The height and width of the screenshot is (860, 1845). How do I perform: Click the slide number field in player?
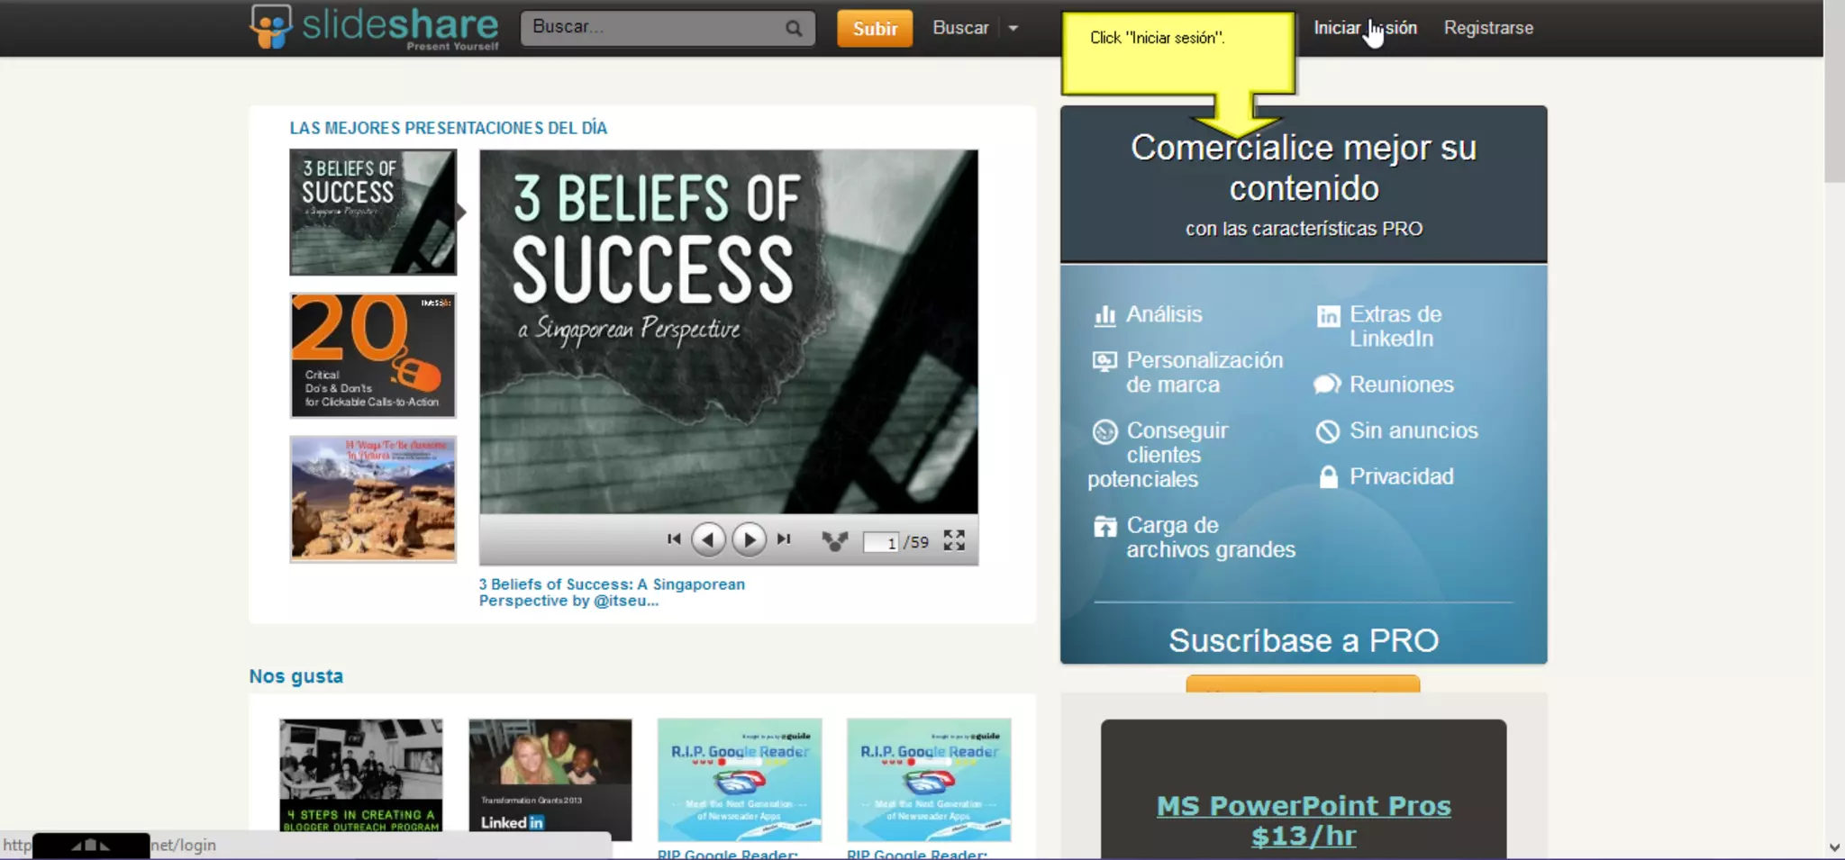tap(881, 542)
